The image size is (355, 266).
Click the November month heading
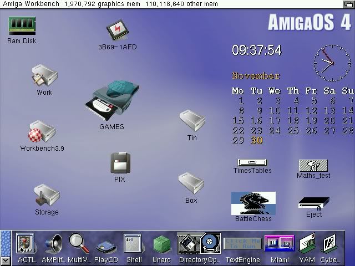coord(256,76)
